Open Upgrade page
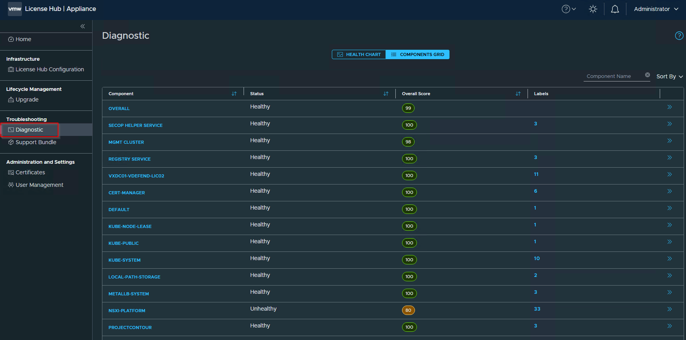The image size is (686, 340). [23, 99]
